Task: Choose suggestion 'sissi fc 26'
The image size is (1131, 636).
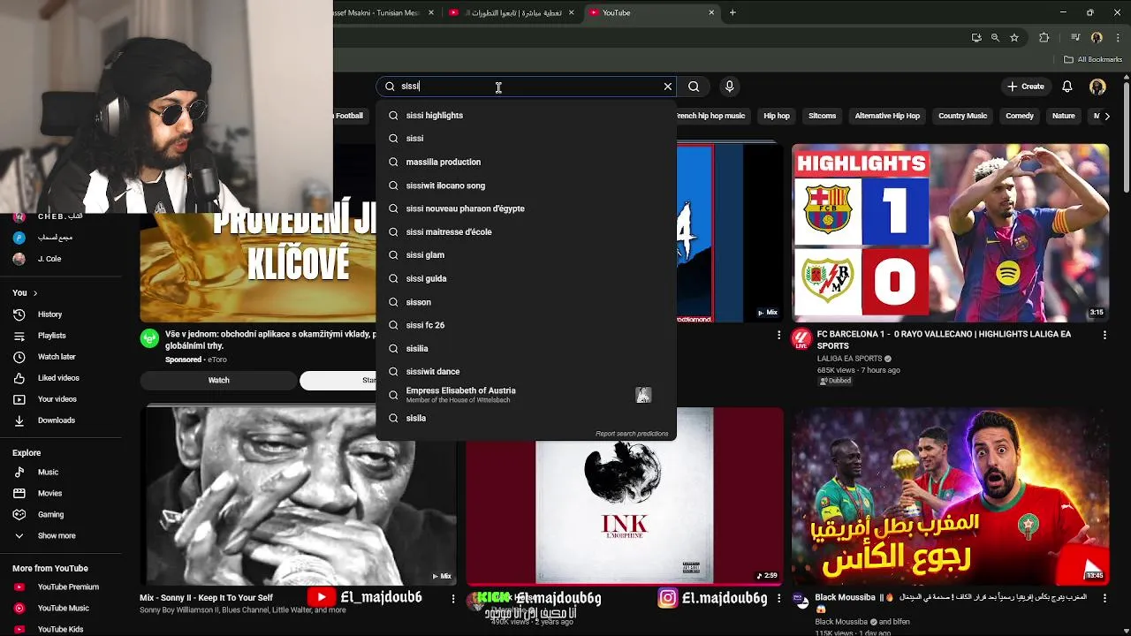Action: click(526, 325)
